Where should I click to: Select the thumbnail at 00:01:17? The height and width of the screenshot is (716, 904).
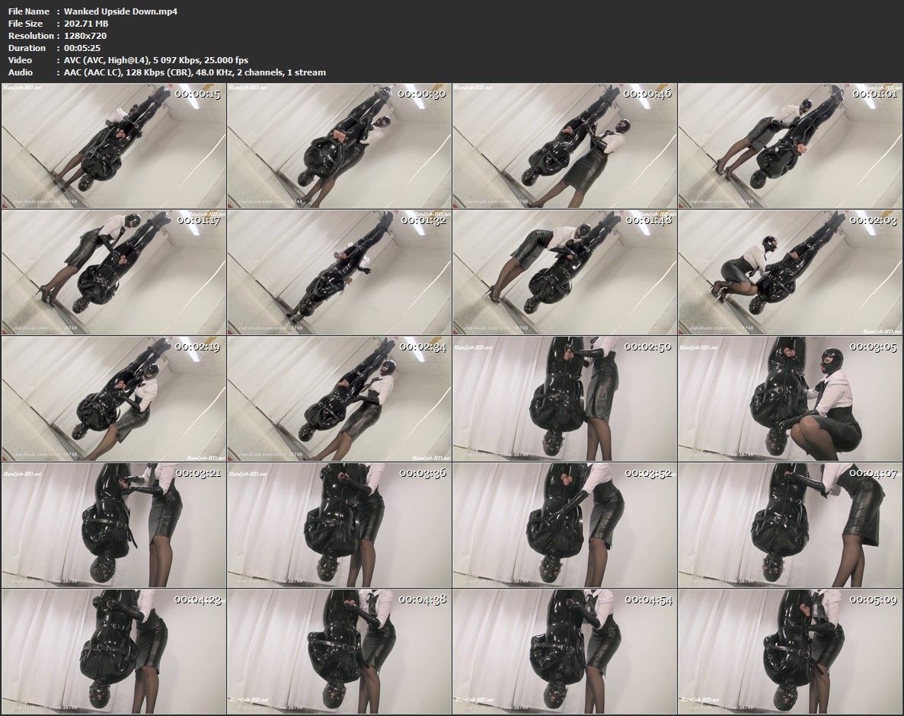[114, 271]
